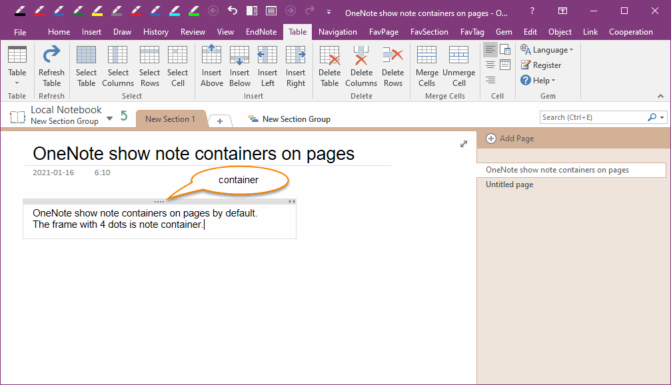Choose the cyan highlighter pen
Image resolution: width=671 pixels, height=385 pixels.
point(175,11)
